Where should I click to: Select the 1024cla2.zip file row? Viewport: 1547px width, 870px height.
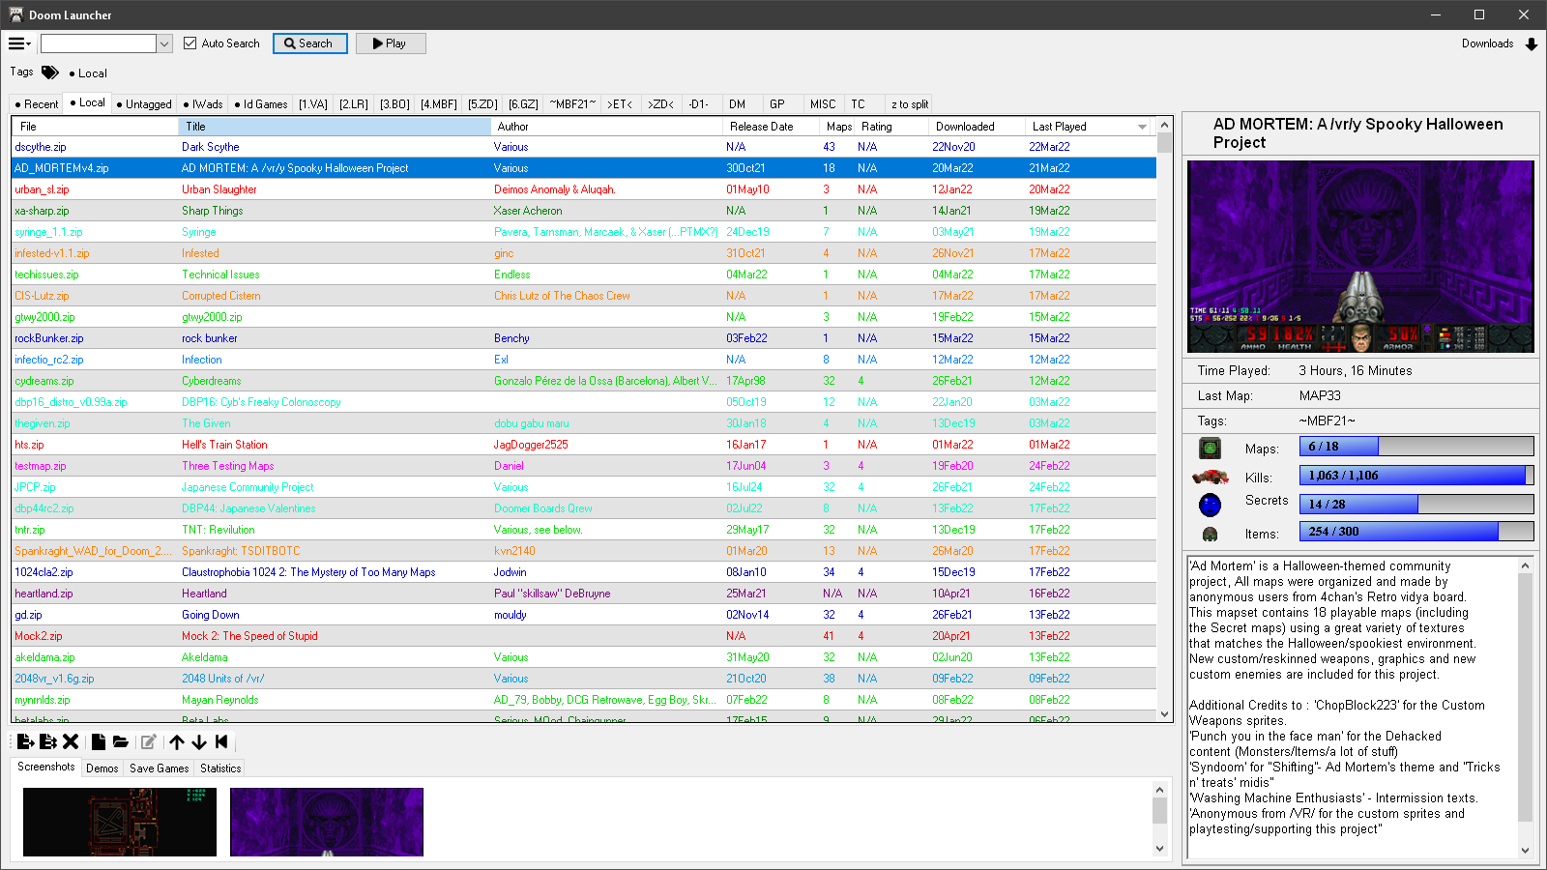point(584,572)
